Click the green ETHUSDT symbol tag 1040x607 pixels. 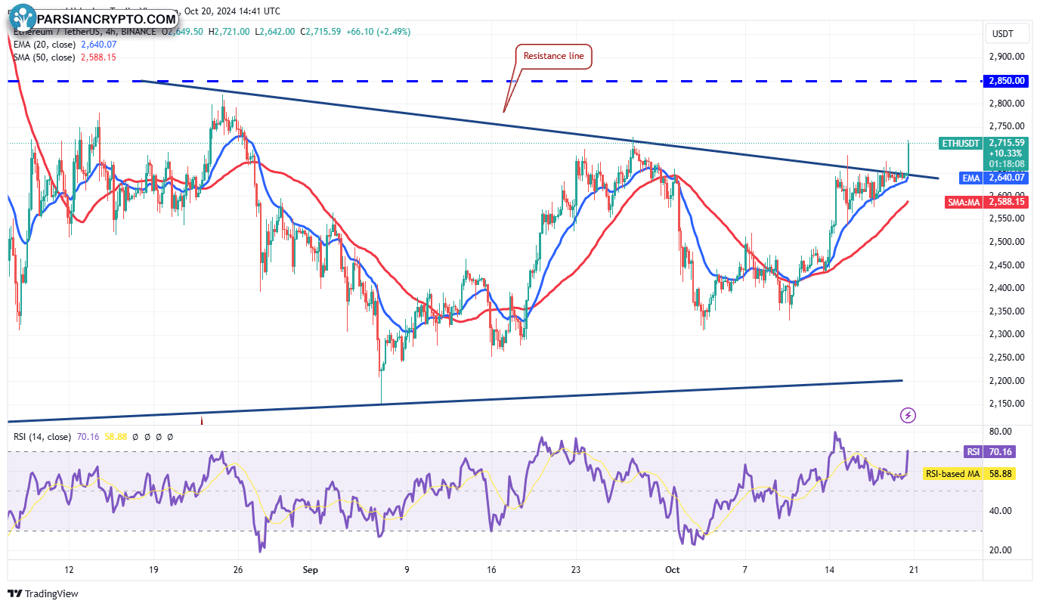(961, 143)
